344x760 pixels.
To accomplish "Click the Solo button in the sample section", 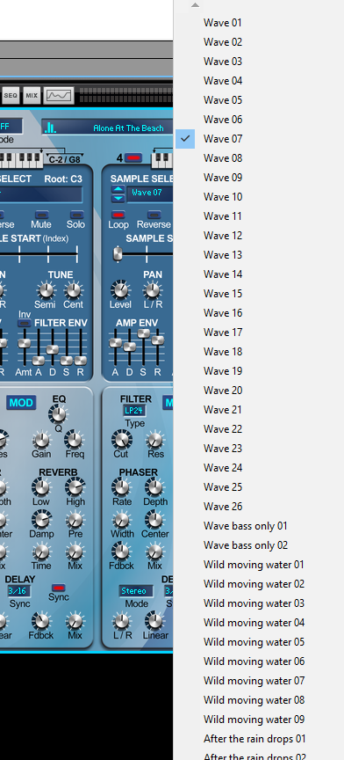I will [x=76, y=215].
